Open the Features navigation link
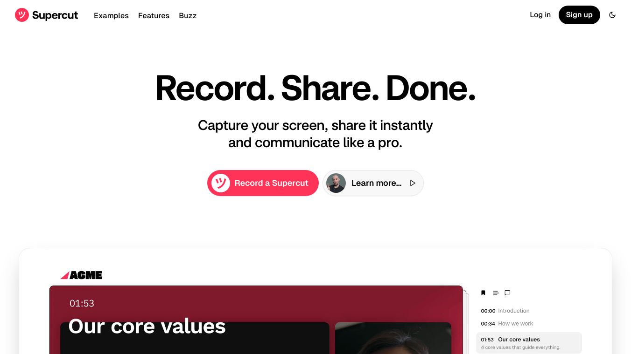This screenshot has height=354, width=631. pyautogui.click(x=154, y=15)
